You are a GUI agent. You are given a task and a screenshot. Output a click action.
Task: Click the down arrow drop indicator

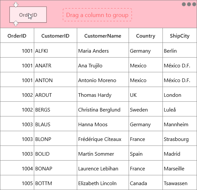16,5
